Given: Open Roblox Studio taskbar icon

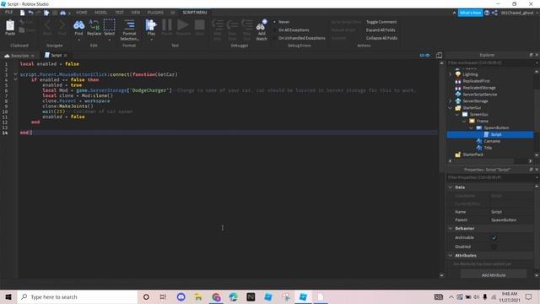Looking at the screenshot, I should (303, 296).
